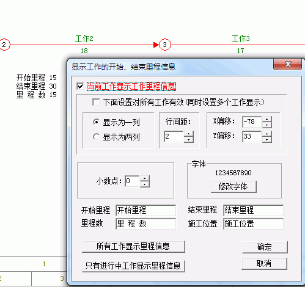Select 显示为一列 radio option
Viewport: 305px width, 287px height.
[96, 122]
